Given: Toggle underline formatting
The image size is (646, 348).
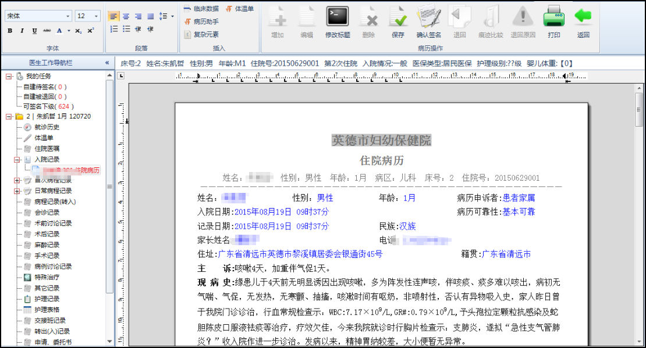Looking at the screenshot, I should coord(34,31).
